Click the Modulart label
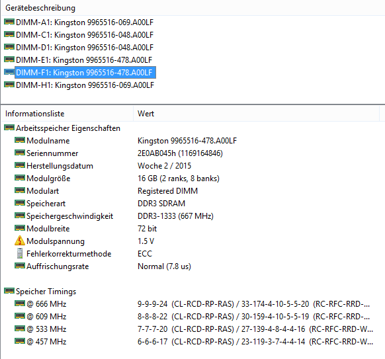The image size is (385, 359). [x=43, y=191]
